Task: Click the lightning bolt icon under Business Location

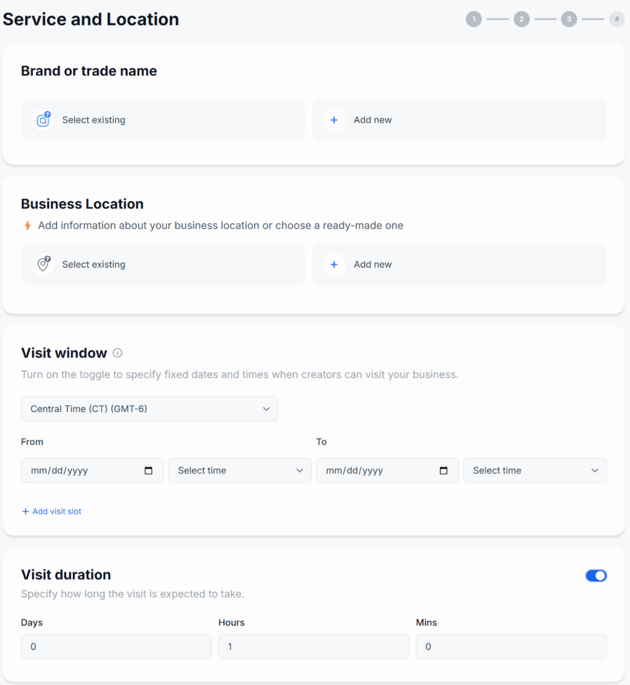Action: 27,226
